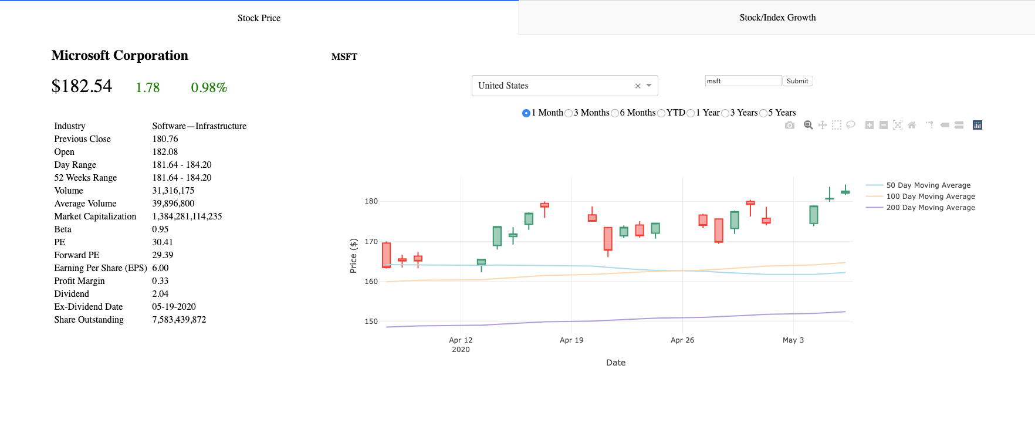Open the Plotly logo link icon
Viewport: 1035px width, 423px height.
click(x=978, y=125)
